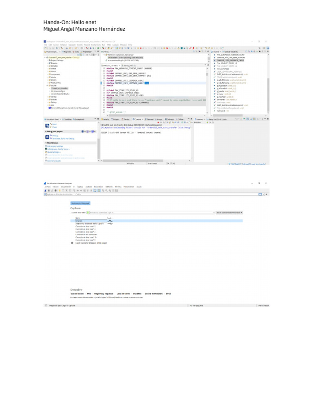
Task: Open Todas las interfaces mostradas dropdown
Action: tap(229, 212)
